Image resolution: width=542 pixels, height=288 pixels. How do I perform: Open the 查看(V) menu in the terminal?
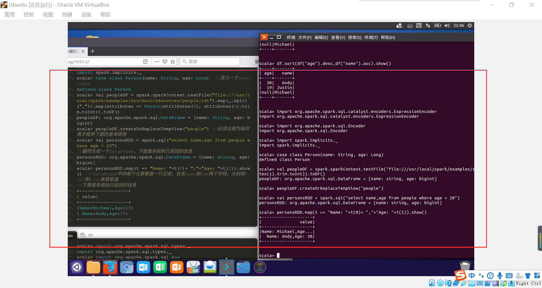(x=338, y=37)
